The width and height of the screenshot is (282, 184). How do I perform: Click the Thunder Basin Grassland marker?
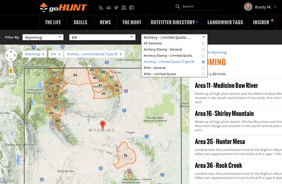(155, 114)
